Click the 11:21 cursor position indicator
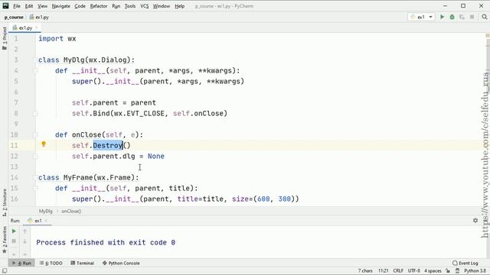 (383, 271)
